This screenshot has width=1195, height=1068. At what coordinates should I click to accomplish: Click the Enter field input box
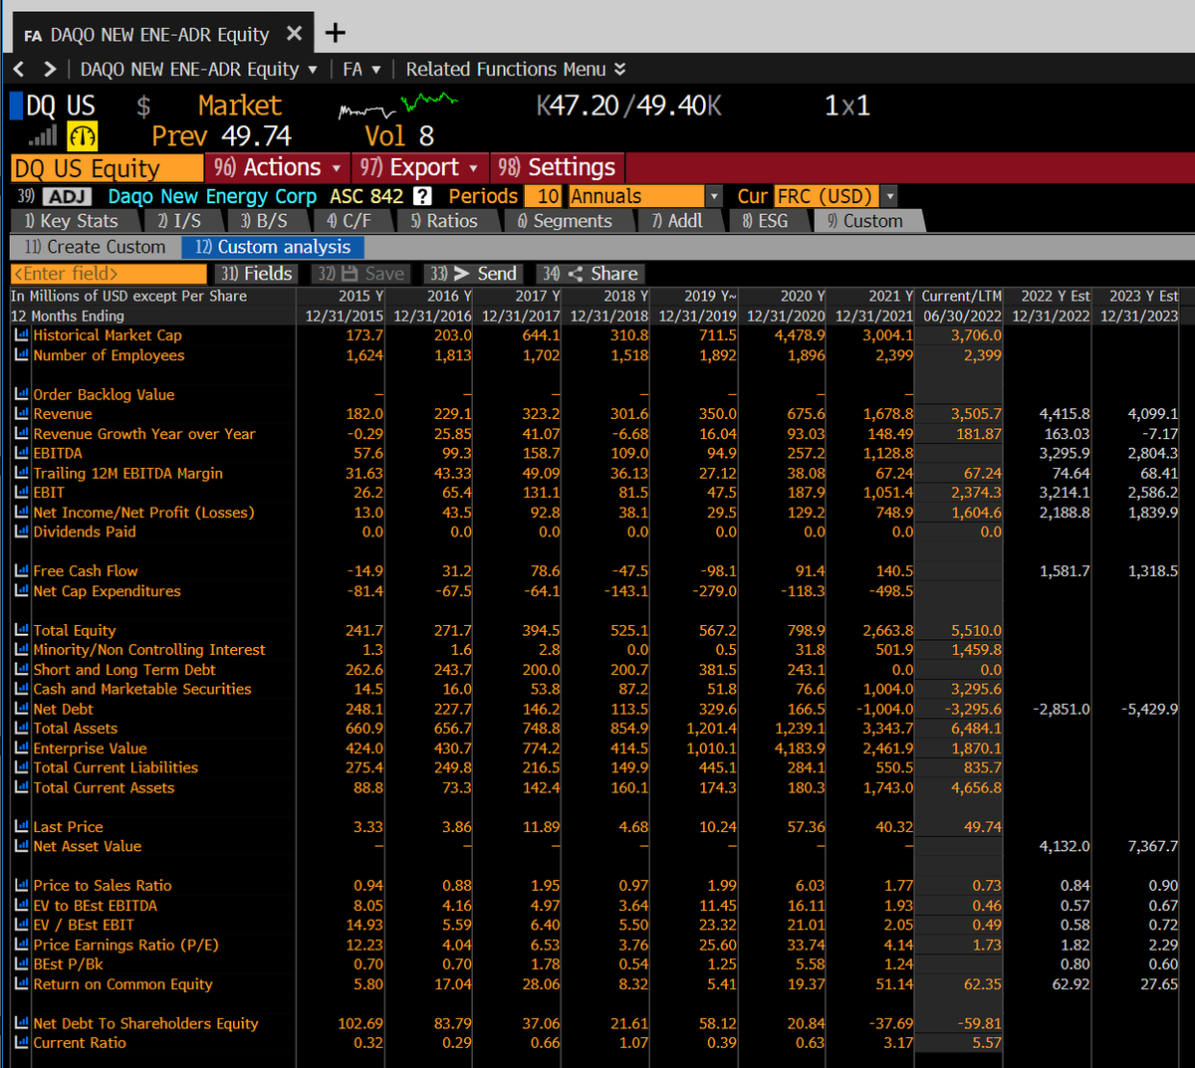tap(109, 274)
